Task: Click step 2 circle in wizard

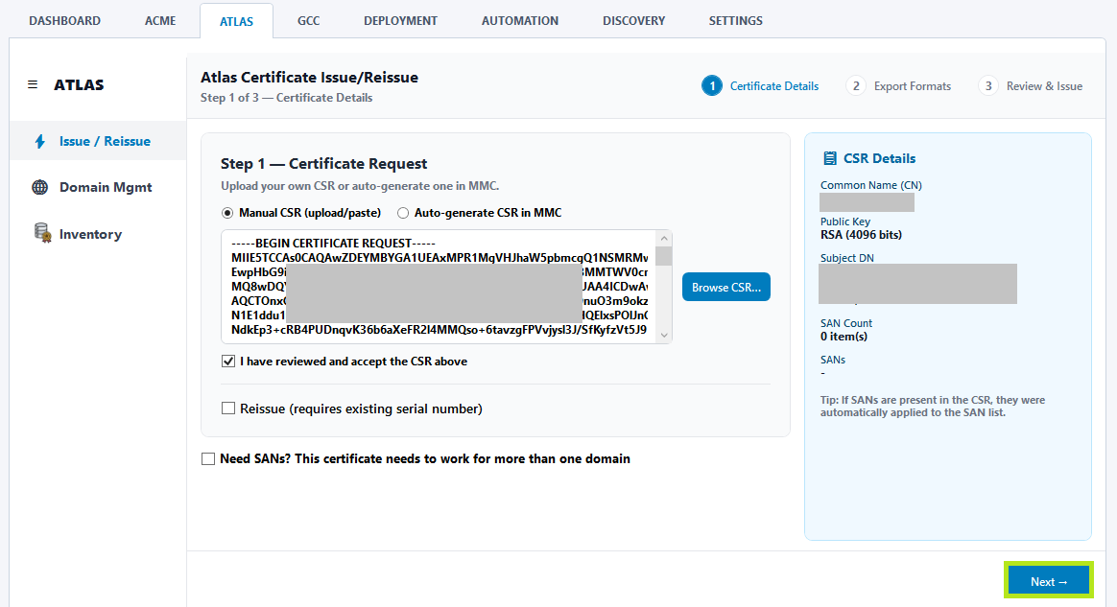Action: [x=856, y=86]
